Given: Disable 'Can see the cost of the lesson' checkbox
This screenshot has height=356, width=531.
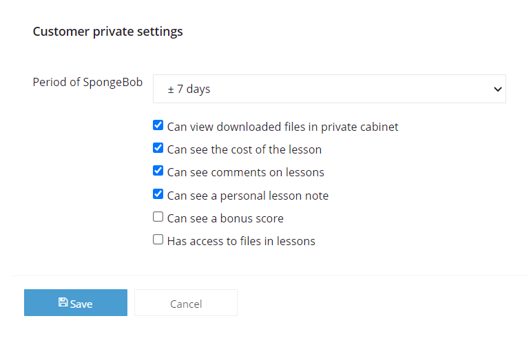Looking at the screenshot, I should 158,148.
